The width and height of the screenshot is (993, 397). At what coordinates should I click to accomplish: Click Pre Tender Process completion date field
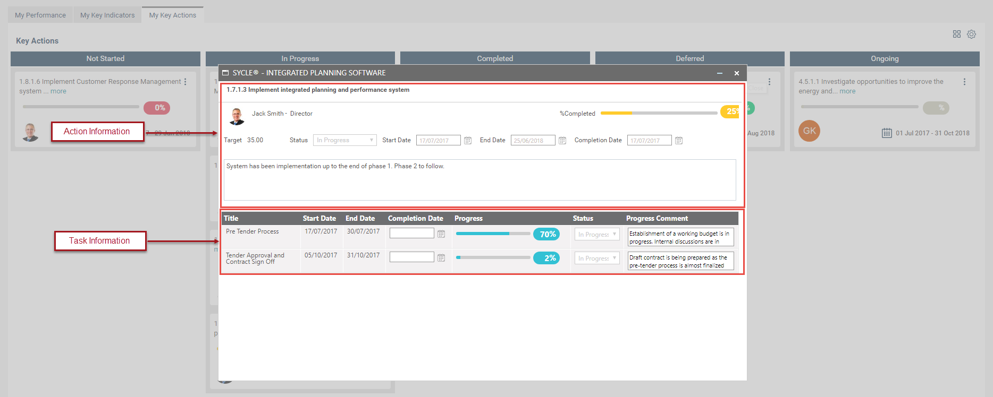coord(412,233)
